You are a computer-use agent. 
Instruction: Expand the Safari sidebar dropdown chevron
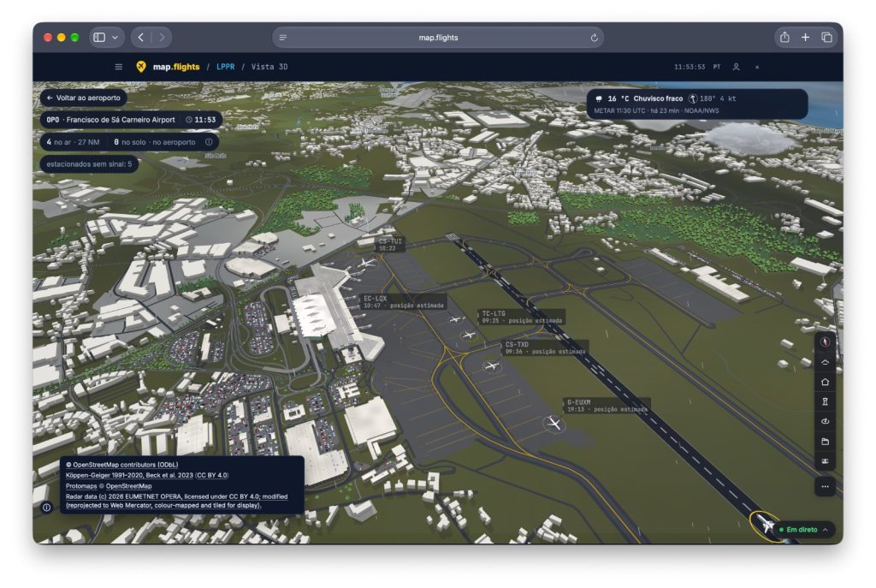coord(115,38)
